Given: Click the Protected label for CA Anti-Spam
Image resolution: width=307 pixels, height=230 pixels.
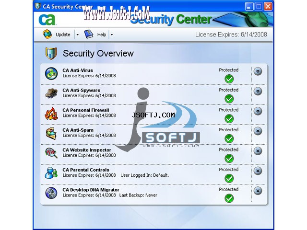Looking at the screenshot, I should pyautogui.click(x=229, y=130).
